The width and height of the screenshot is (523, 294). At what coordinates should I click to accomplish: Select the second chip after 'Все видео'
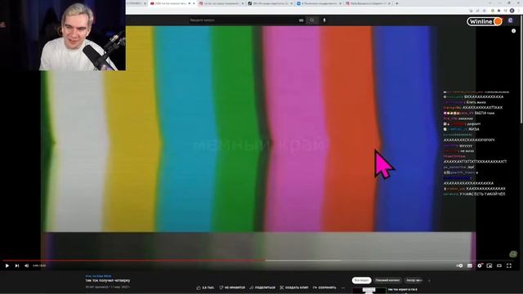[x=387, y=280]
